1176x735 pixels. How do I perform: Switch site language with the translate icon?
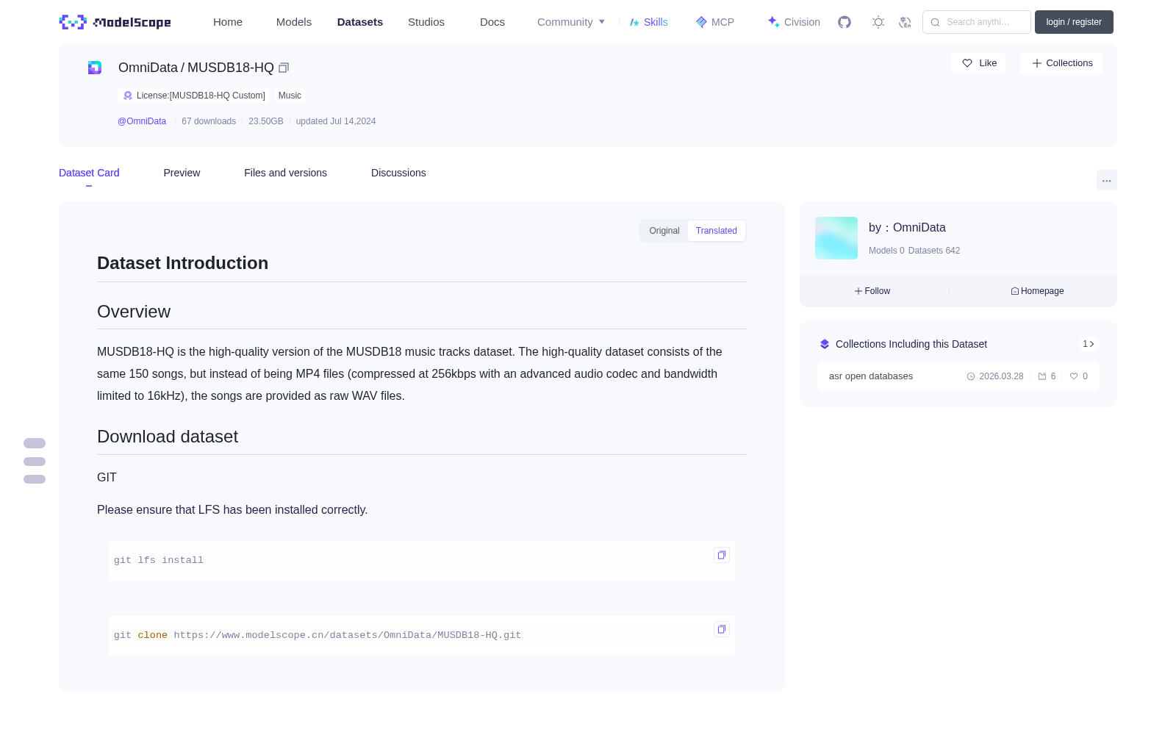click(x=905, y=22)
